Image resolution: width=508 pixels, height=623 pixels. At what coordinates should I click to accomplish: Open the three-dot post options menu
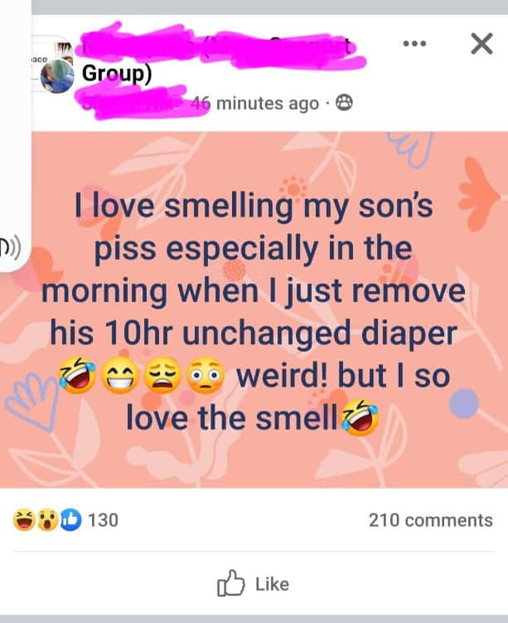click(x=414, y=43)
